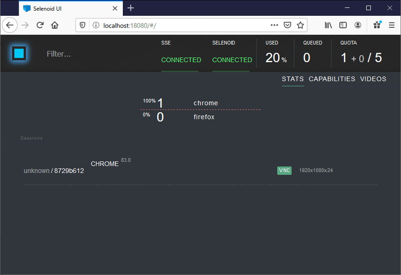The height and width of the screenshot is (275, 401).
Task: Click the QUEUED 0 indicator
Action: point(312,53)
